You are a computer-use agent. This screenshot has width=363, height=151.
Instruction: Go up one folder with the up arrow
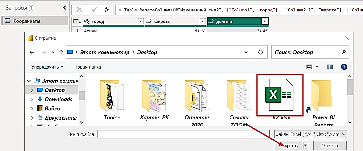click(x=61, y=52)
